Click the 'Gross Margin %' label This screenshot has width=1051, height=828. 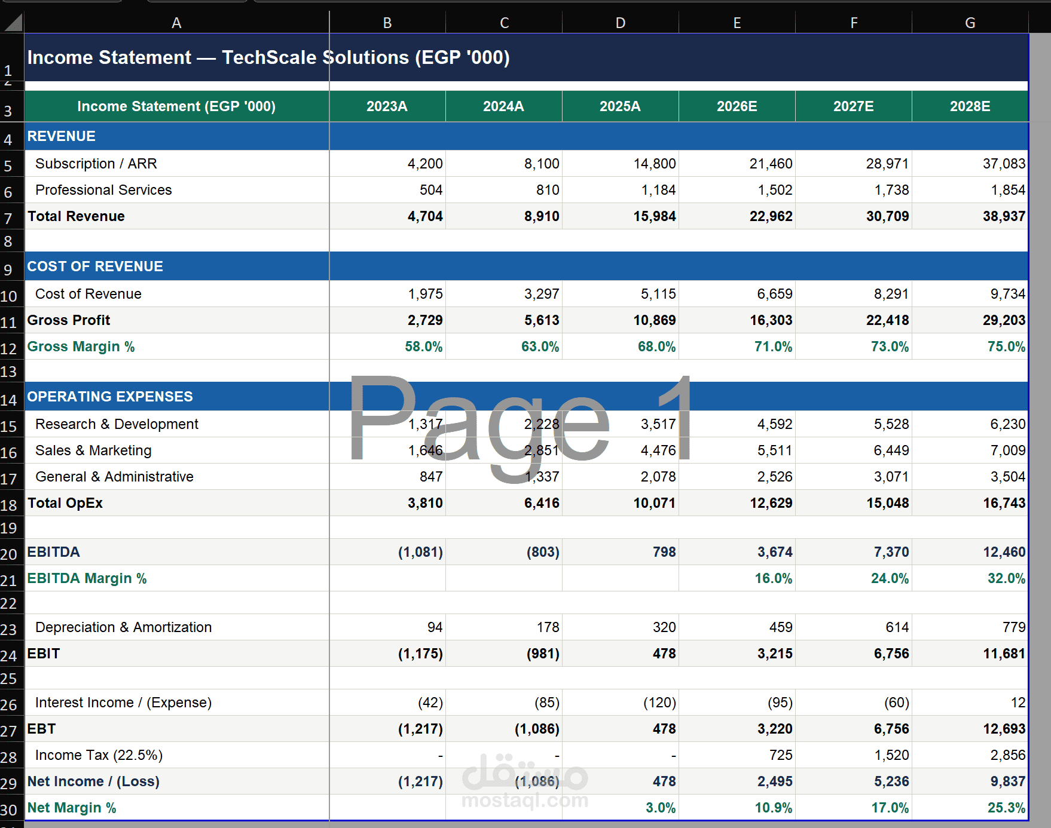81,346
